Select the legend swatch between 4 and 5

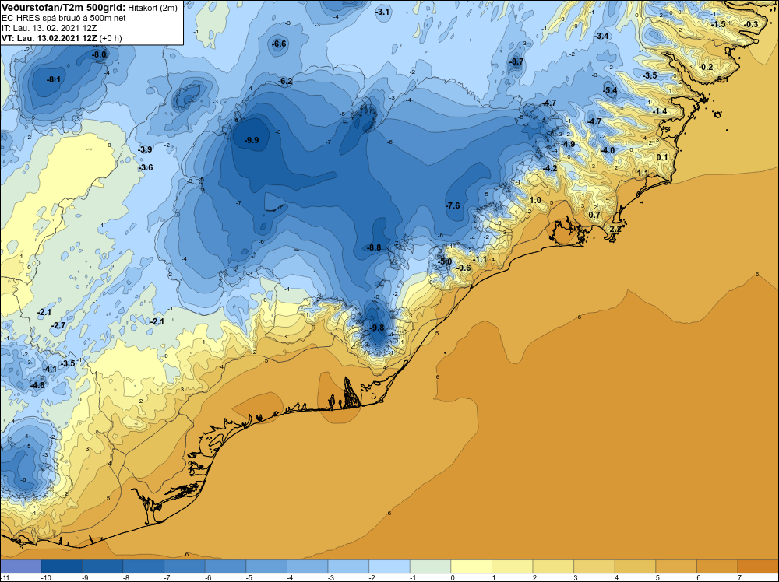pyautogui.click(x=636, y=566)
